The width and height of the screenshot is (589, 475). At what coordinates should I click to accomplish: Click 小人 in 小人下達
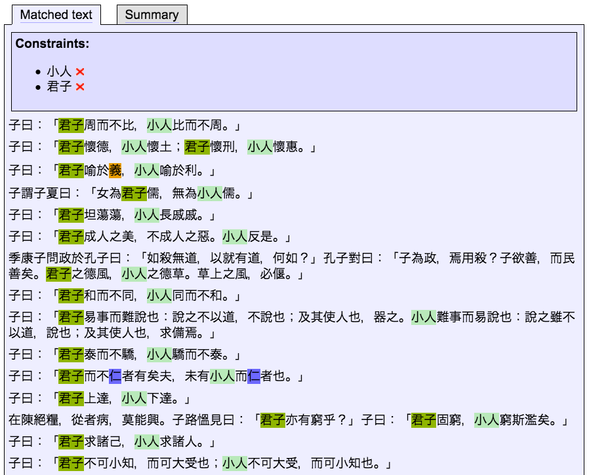(134, 400)
